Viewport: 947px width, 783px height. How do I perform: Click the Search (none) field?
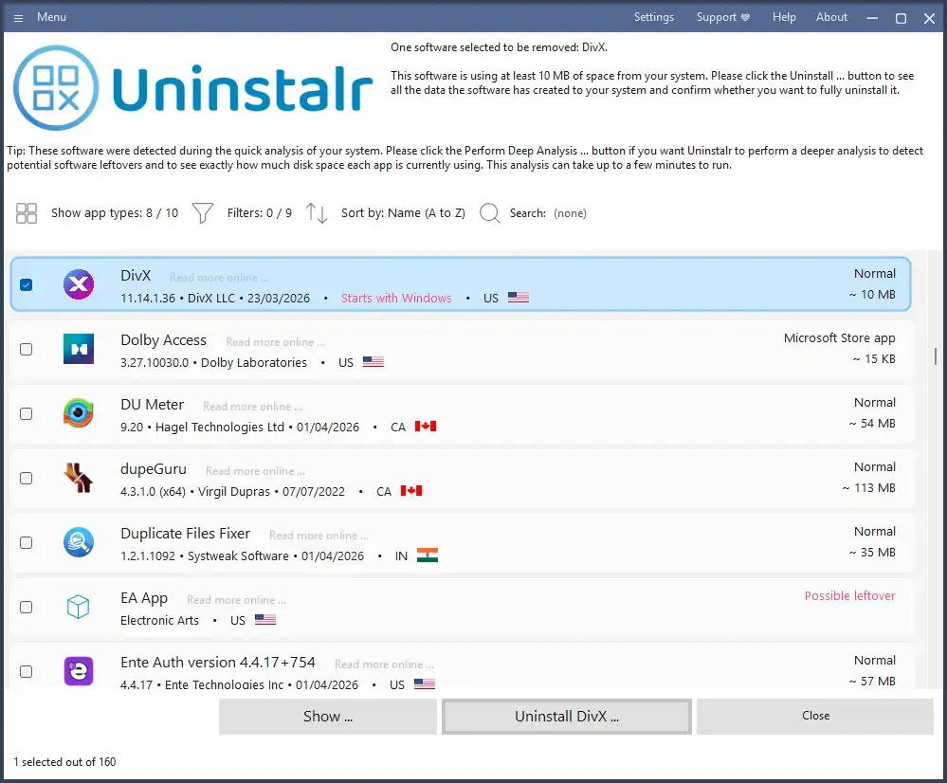[x=570, y=213]
